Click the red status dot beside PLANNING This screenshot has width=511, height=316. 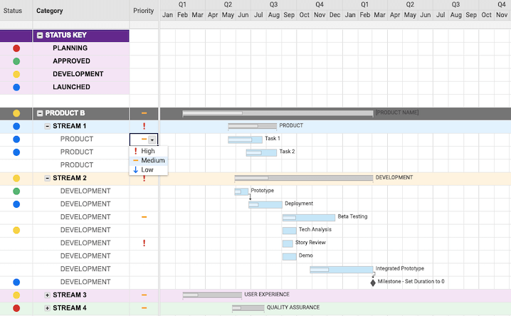pyautogui.click(x=16, y=48)
